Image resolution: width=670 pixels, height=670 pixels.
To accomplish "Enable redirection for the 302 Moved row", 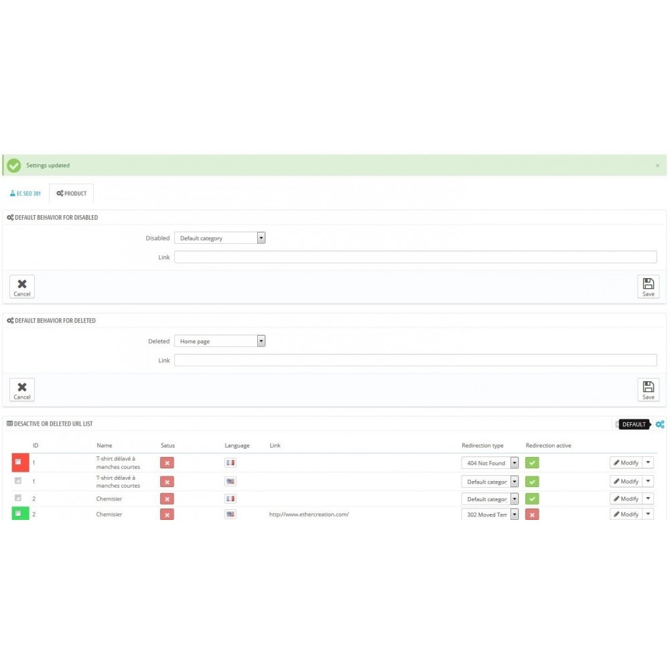I will [x=532, y=515].
